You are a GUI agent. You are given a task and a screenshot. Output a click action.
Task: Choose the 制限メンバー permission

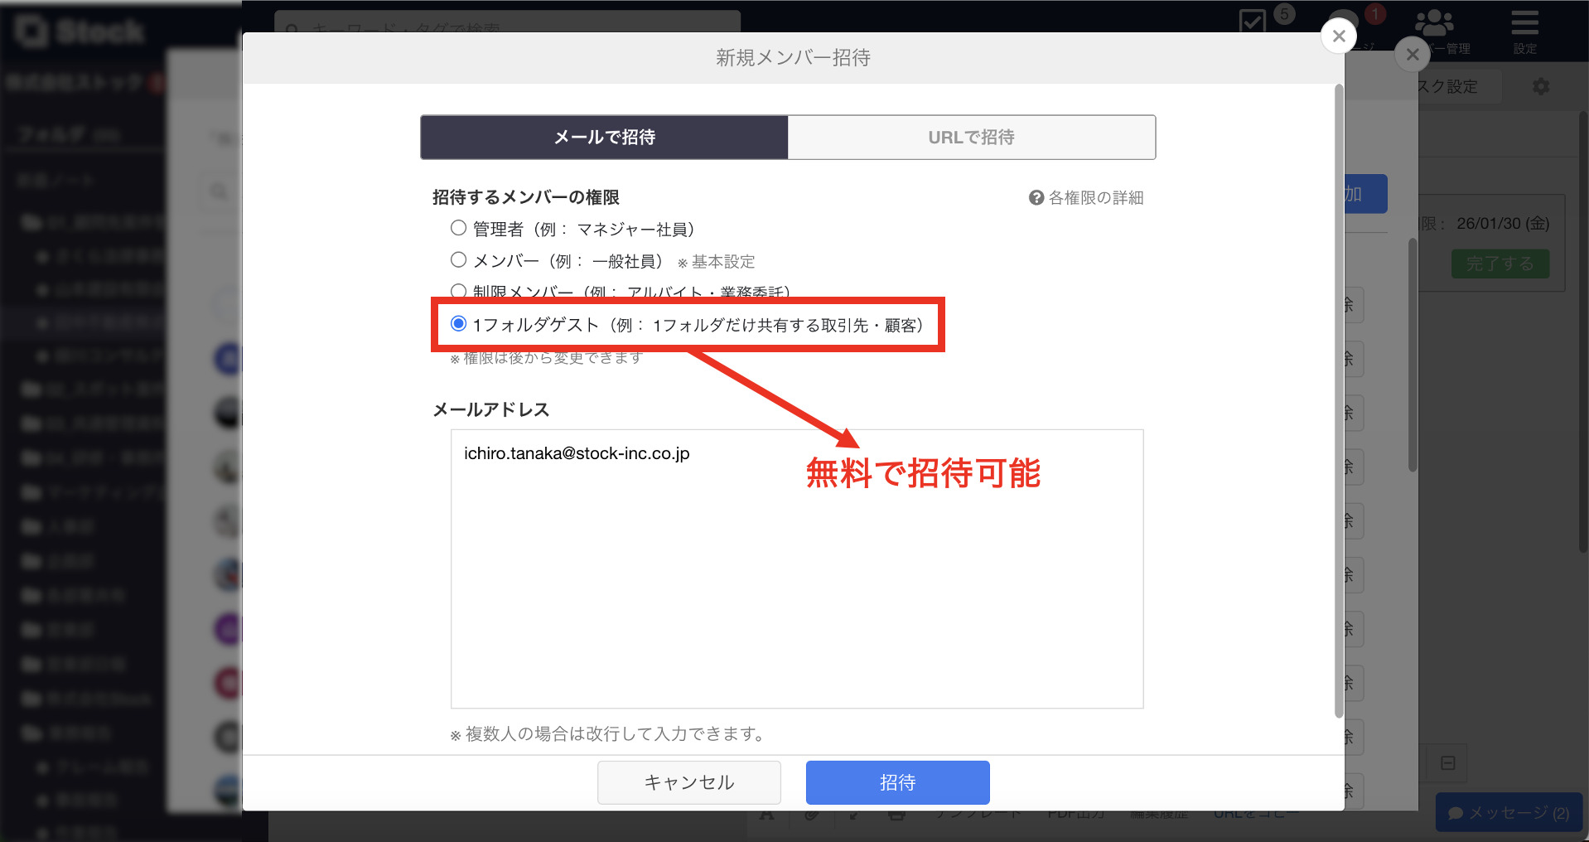click(458, 291)
